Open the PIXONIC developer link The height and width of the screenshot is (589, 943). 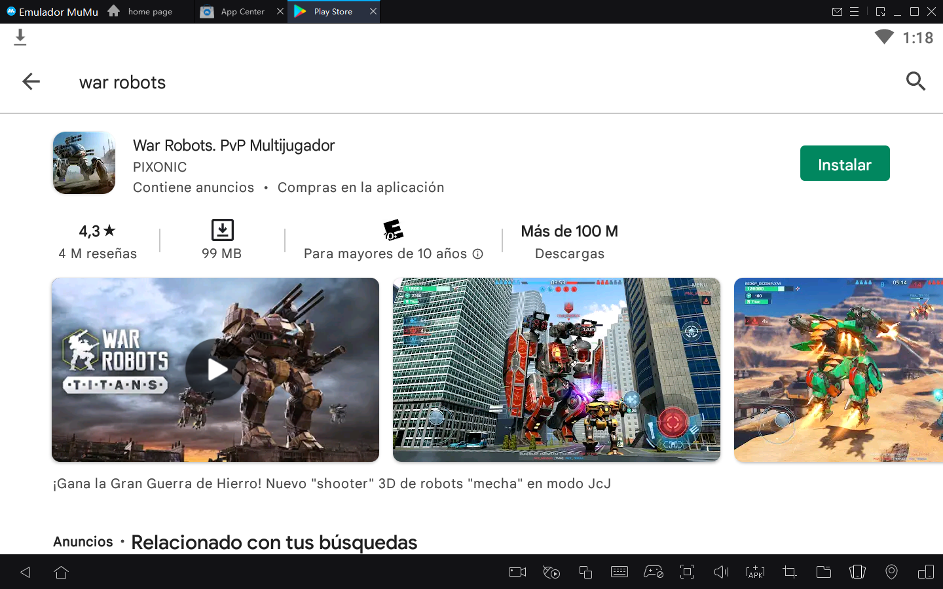point(160,167)
